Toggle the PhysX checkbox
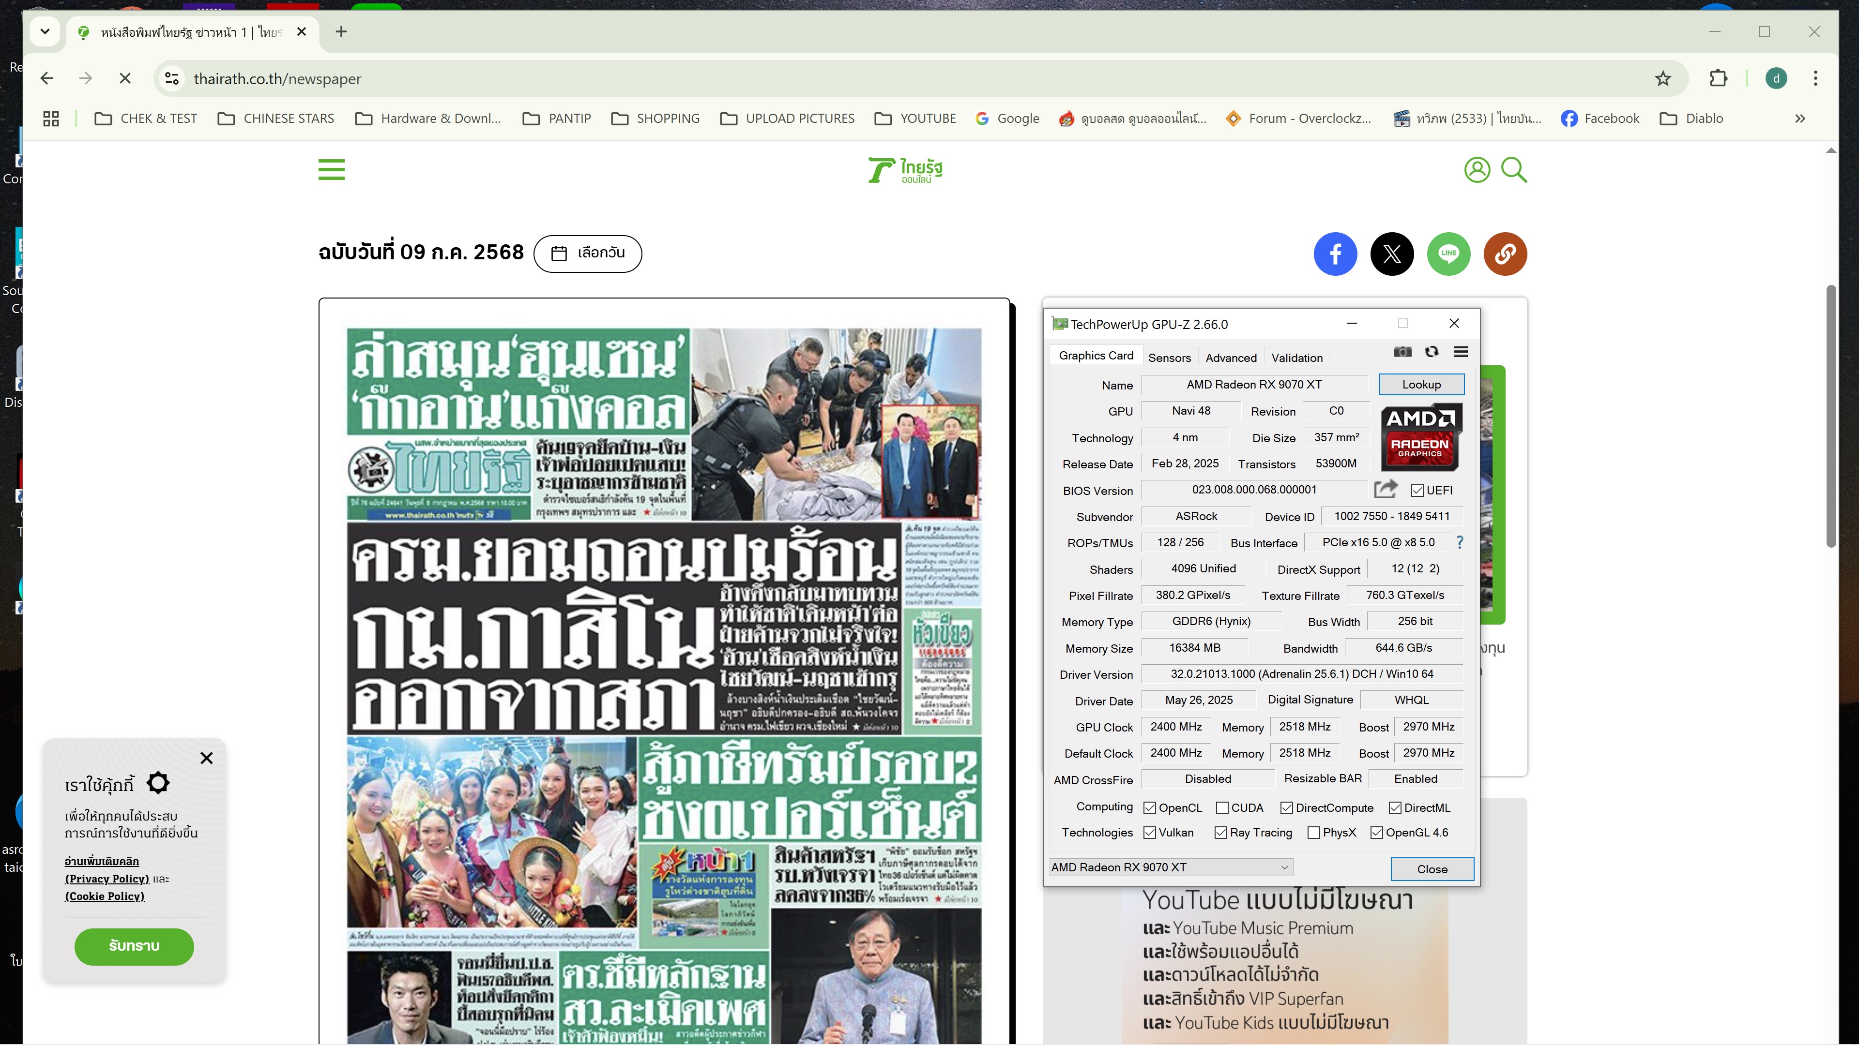The height and width of the screenshot is (1045, 1859). click(x=1313, y=832)
